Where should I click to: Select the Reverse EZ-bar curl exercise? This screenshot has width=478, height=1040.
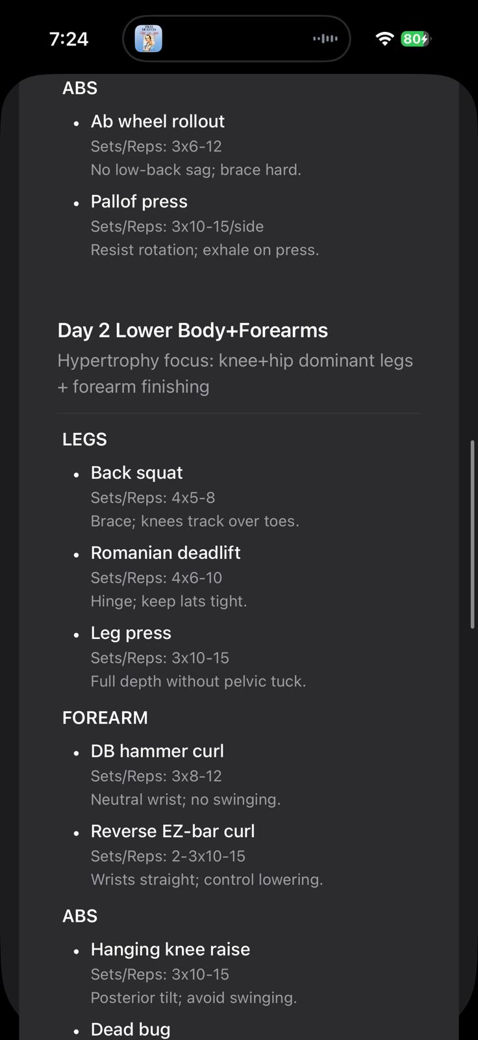tap(173, 831)
